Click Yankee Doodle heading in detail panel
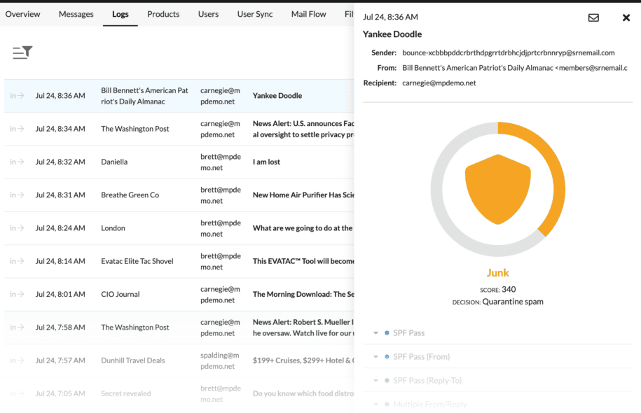This screenshot has width=641, height=413. click(392, 34)
